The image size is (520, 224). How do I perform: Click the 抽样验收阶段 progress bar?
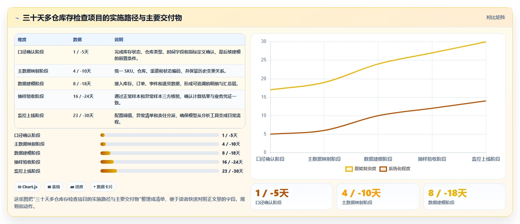pyautogui.click(x=160, y=162)
